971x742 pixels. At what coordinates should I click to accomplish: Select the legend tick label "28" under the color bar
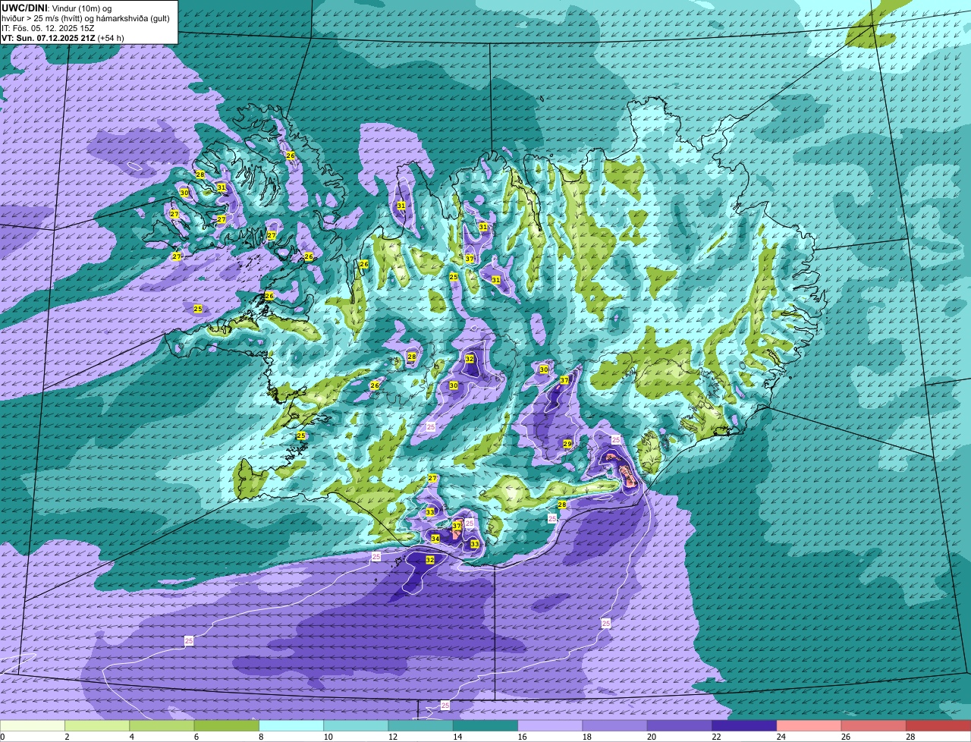coord(910,737)
